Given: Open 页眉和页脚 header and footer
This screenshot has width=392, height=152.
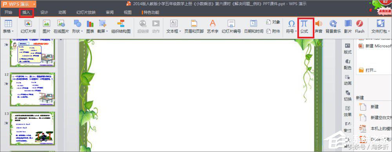Looking at the screenshot, I should [194, 27].
